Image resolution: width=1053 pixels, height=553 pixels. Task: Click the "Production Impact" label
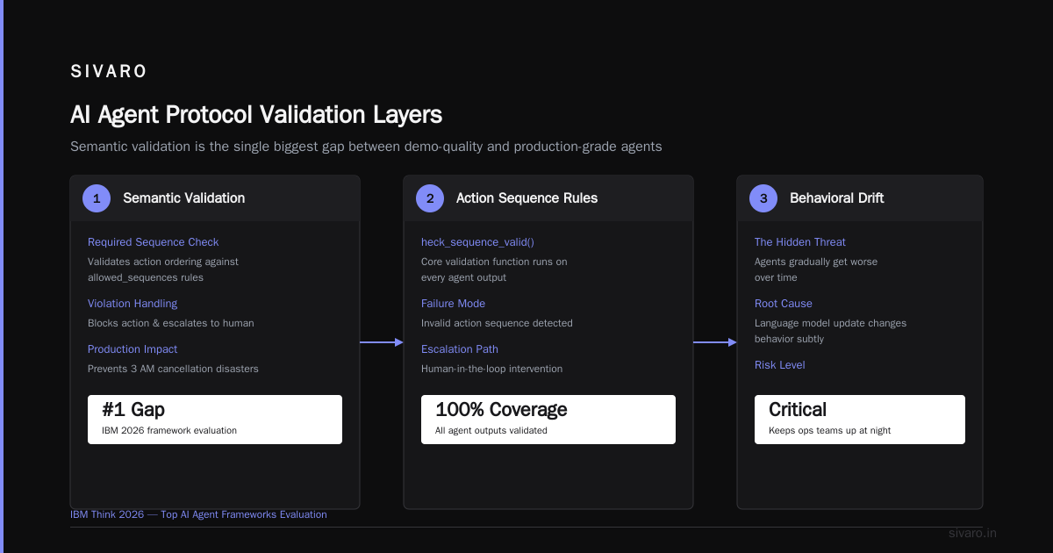133,349
